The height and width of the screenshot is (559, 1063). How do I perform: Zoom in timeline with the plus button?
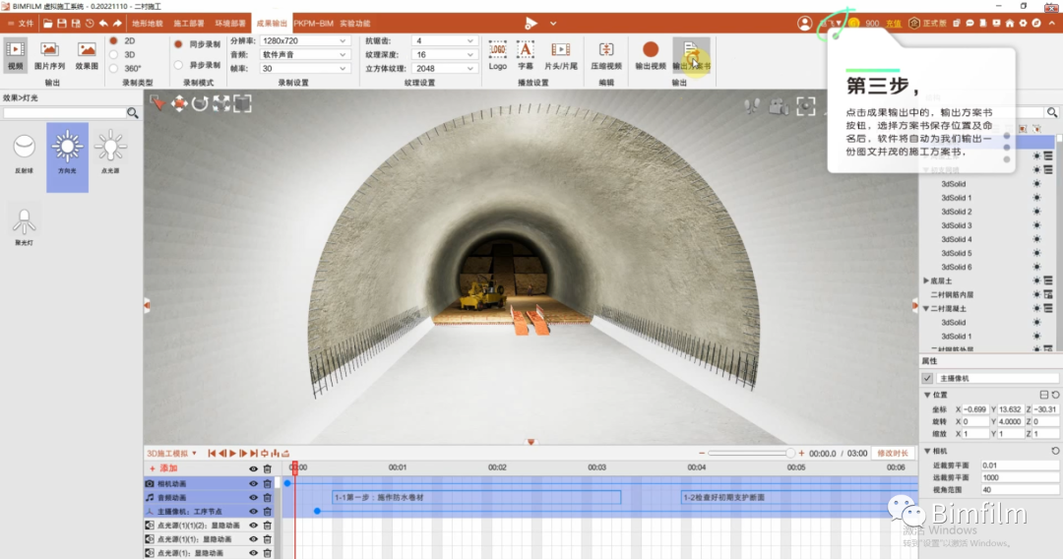pyautogui.click(x=801, y=454)
